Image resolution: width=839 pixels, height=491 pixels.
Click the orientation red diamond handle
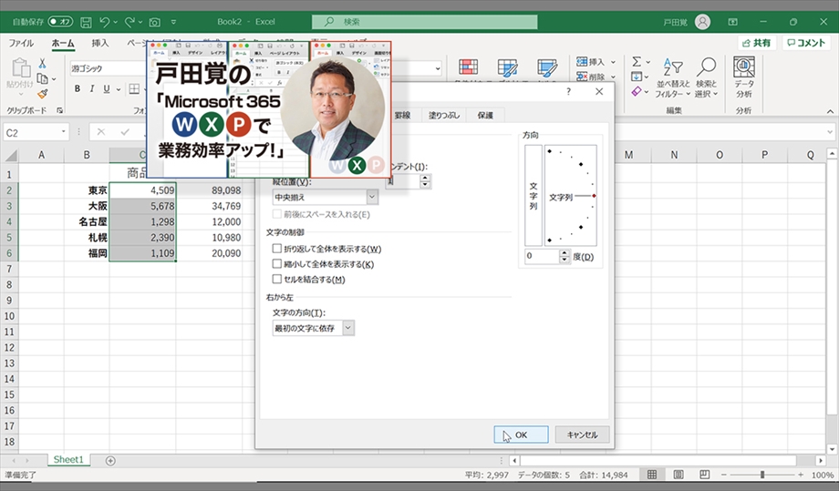pyautogui.click(x=594, y=196)
